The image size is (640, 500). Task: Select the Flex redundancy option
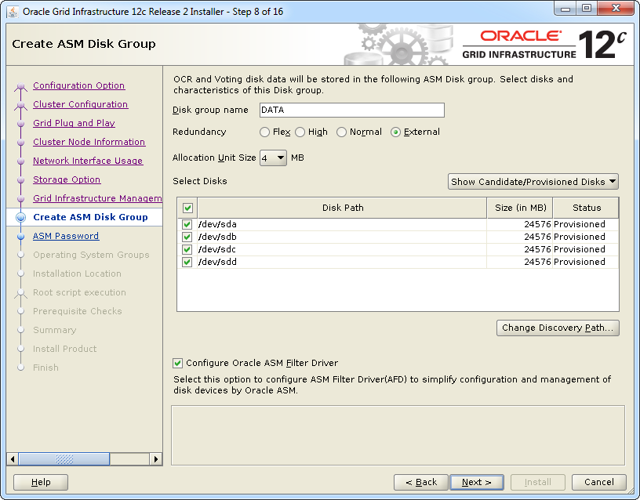[x=265, y=132]
